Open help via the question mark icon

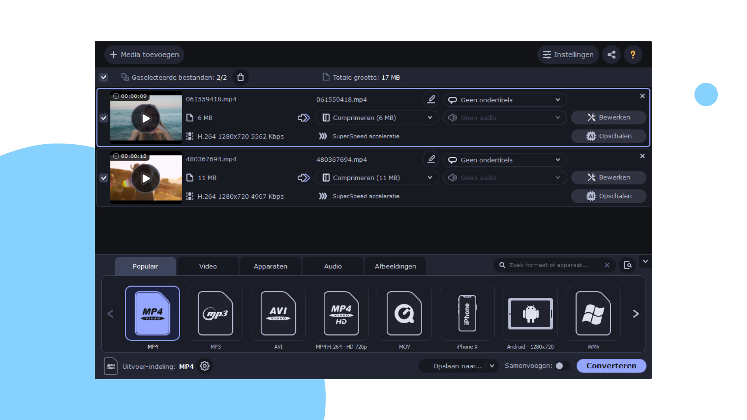(x=633, y=54)
